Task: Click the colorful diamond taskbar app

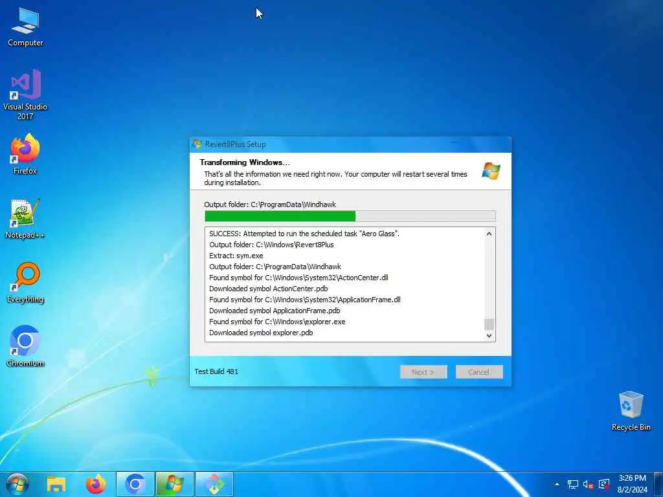Action: 214,484
